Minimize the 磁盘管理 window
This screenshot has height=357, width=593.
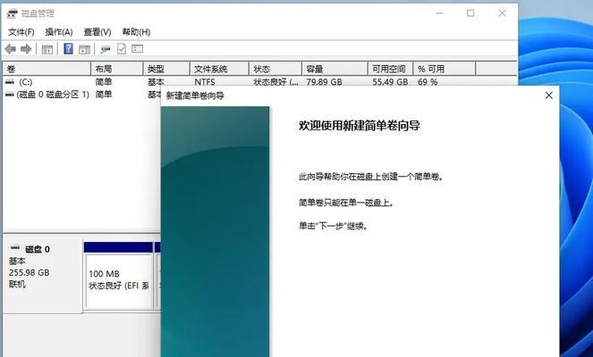coord(440,13)
